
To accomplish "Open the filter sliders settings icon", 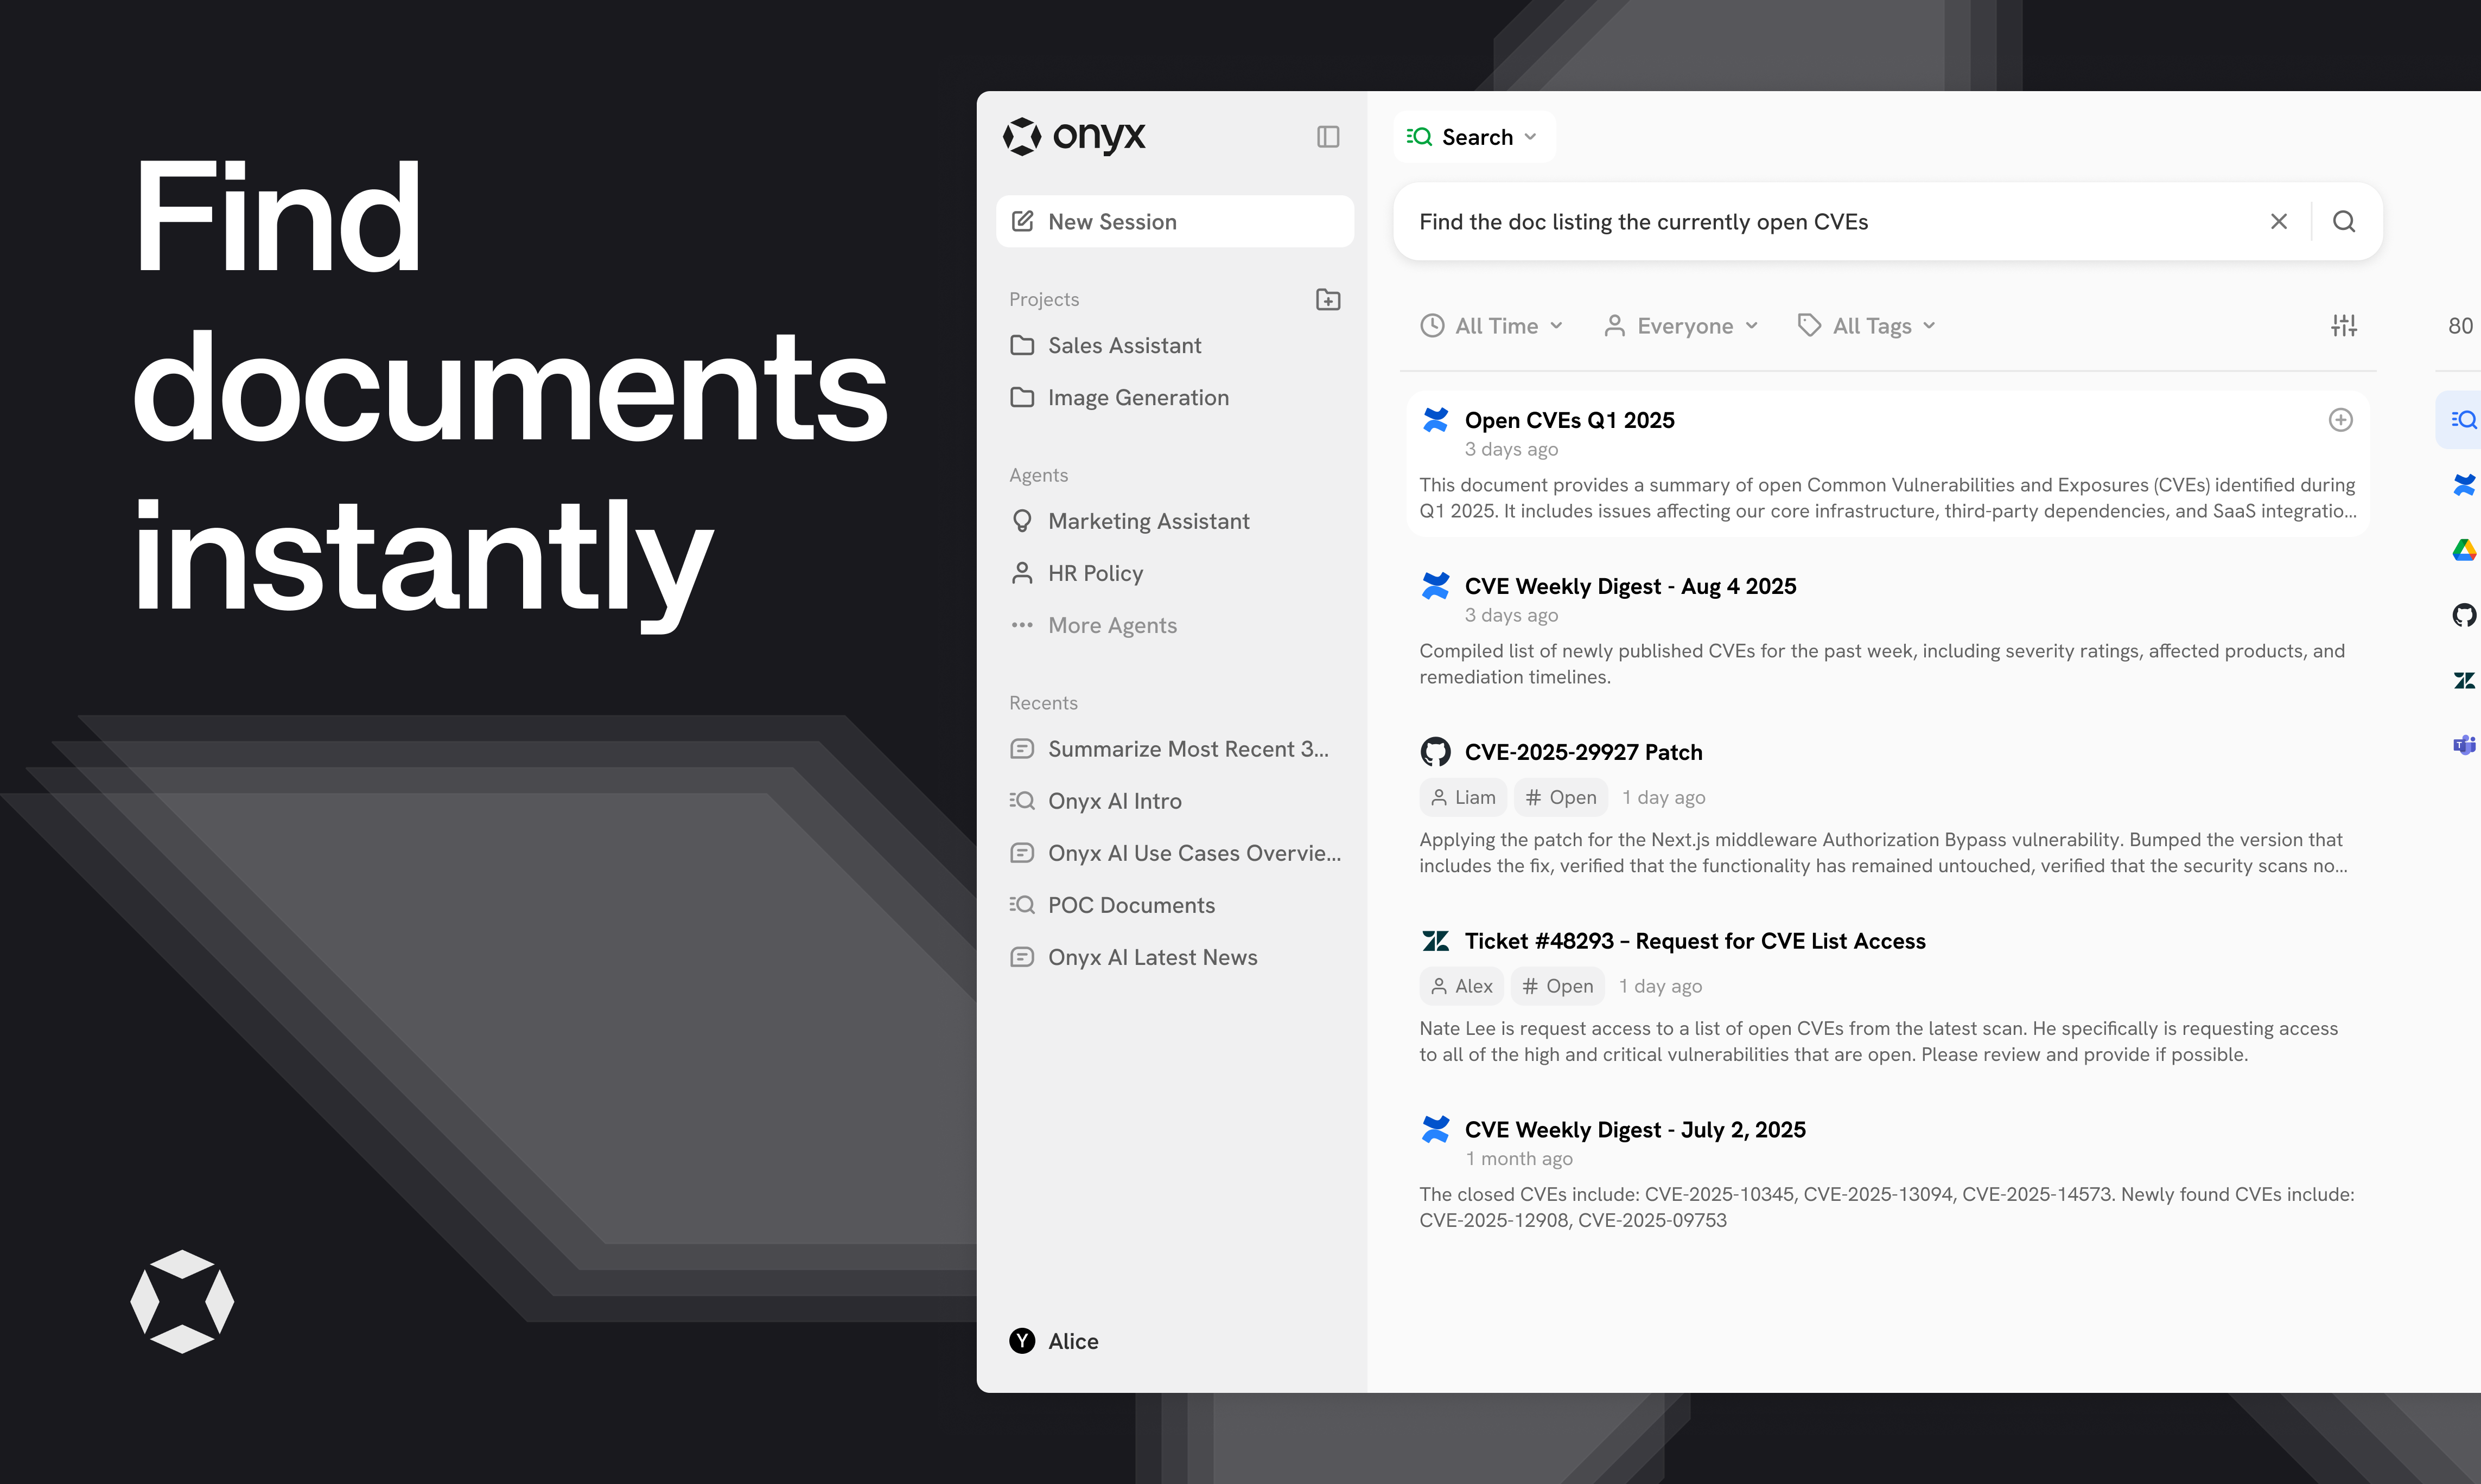I will point(2344,325).
